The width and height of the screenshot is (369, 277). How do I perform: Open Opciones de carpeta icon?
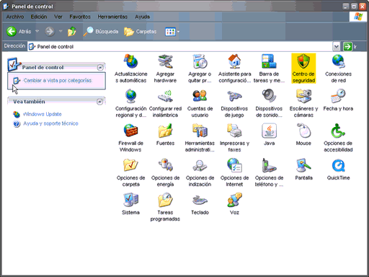point(130,172)
